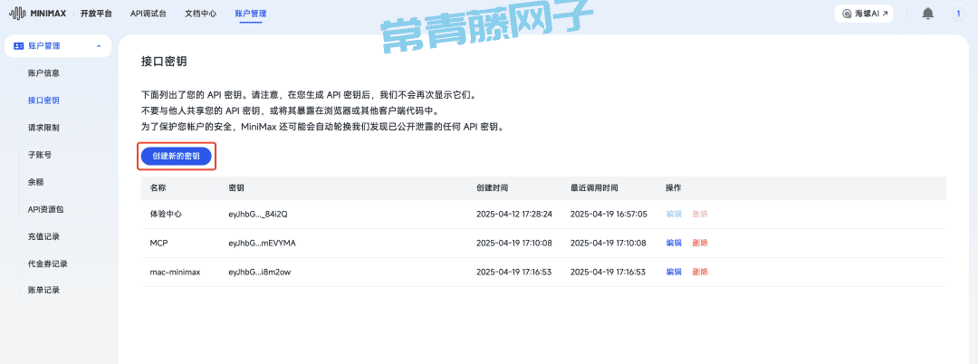Open 账户信息 in the sidebar

(x=43, y=73)
